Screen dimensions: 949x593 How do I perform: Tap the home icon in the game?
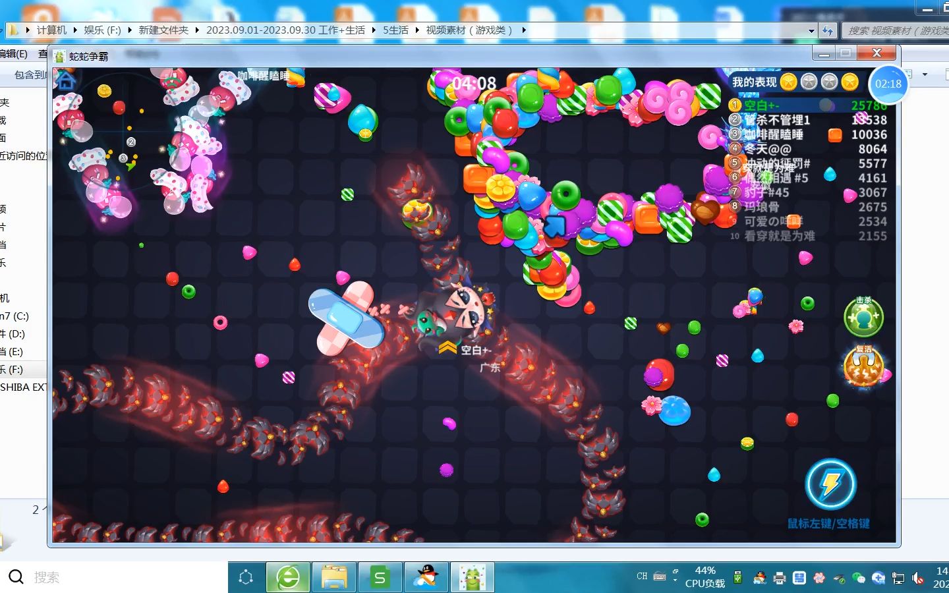click(x=65, y=80)
